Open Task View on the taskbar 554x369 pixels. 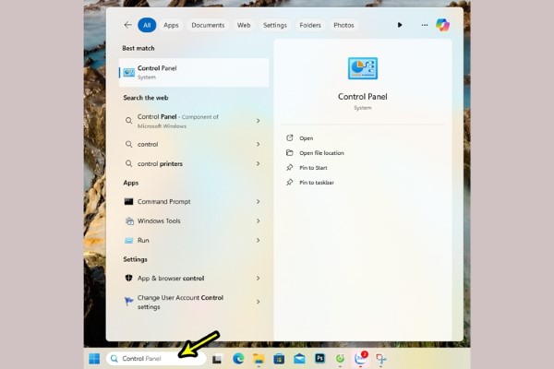point(217,359)
